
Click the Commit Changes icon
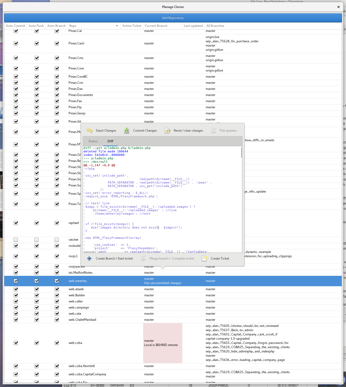127,131
